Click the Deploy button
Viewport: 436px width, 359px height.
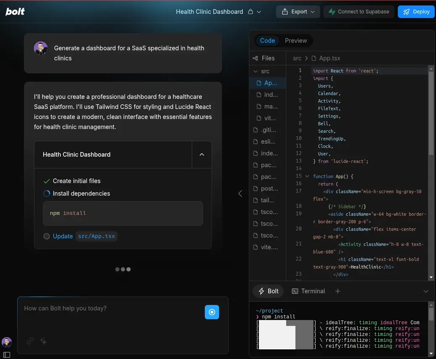coord(416,12)
